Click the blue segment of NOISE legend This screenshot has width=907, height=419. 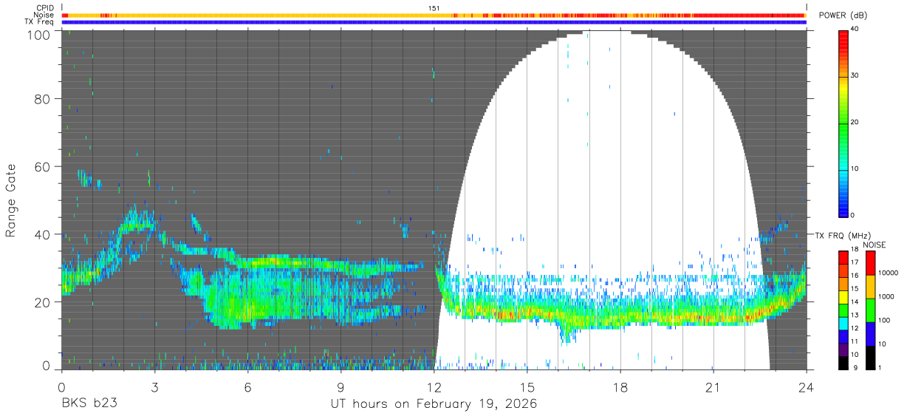tap(870, 333)
